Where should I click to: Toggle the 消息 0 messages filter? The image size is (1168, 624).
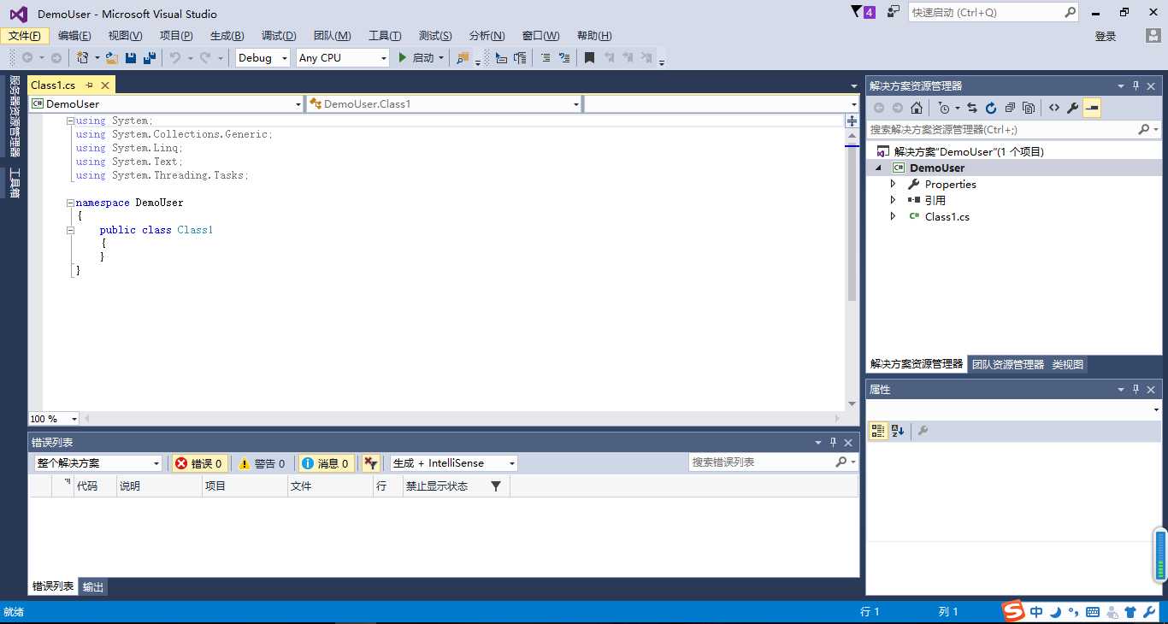pos(326,463)
